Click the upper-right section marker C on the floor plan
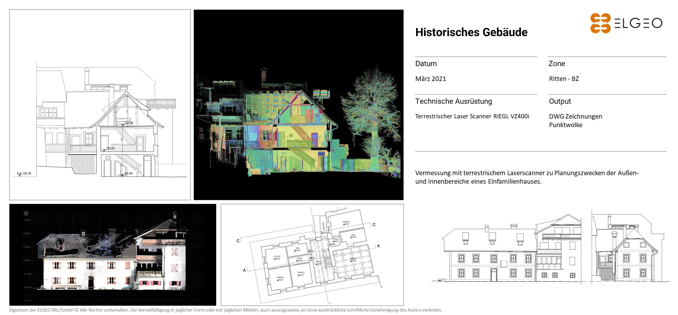 click(x=374, y=225)
